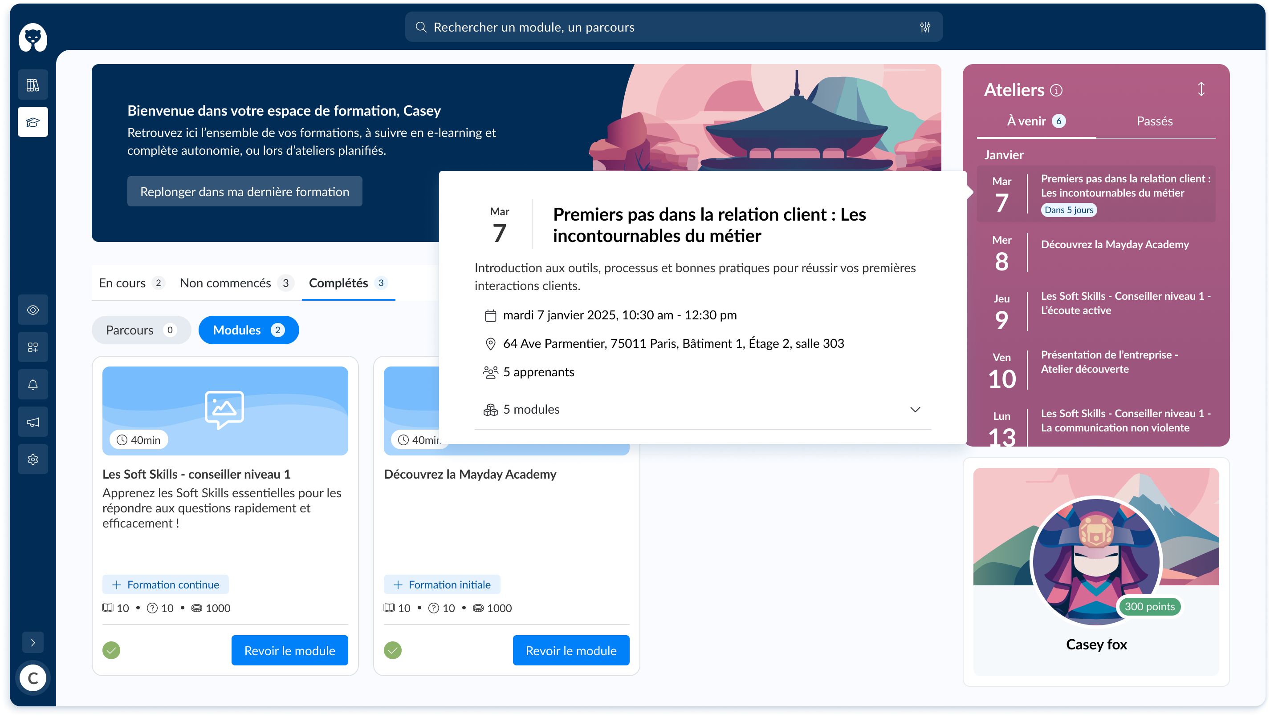Click the info icon next to Ateliers
This screenshot has width=1270, height=717.
(x=1056, y=90)
